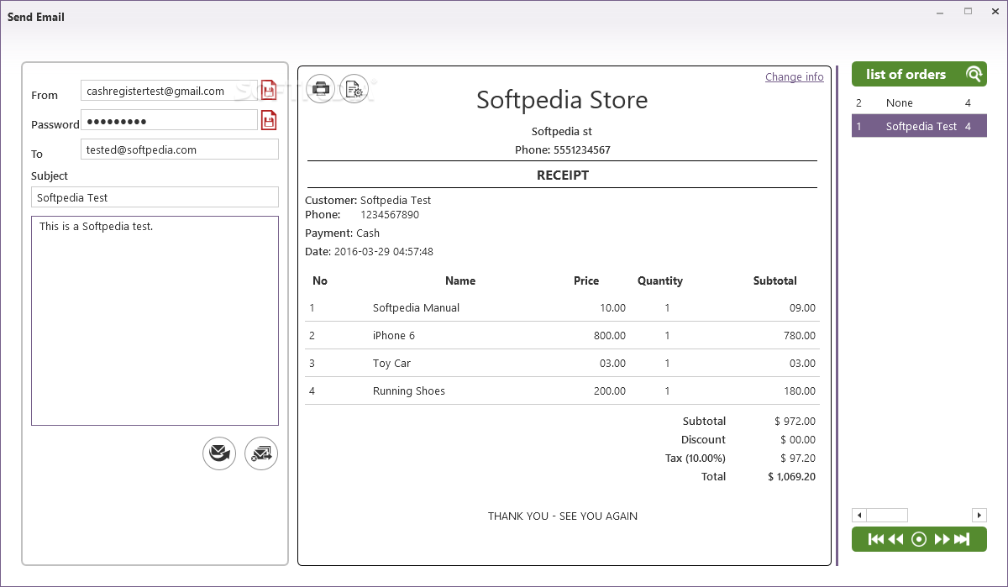Click the Softpedia st address line
1008x587 pixels.
pyautogui.click(x=562, y=132)
